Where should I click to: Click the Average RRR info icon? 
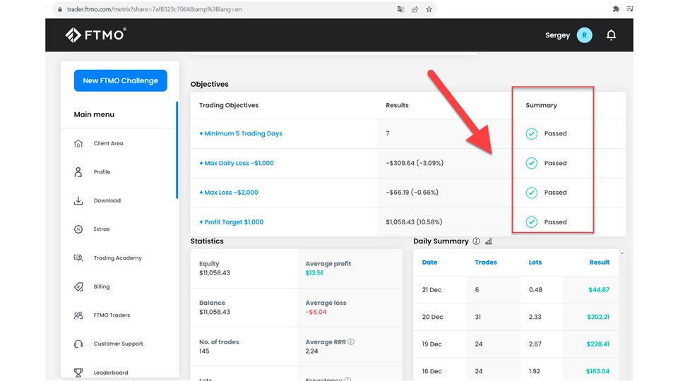(351, 341)
